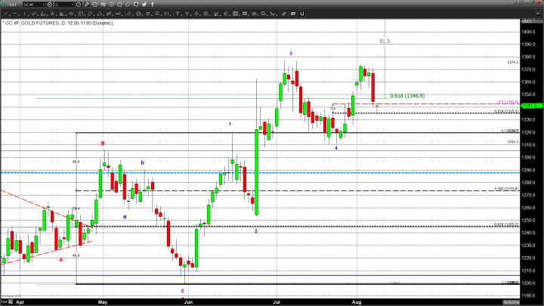Click the pencil edit icon in top toolbar
This screenshot has width=544, height=306.
[x=87, y=5]
